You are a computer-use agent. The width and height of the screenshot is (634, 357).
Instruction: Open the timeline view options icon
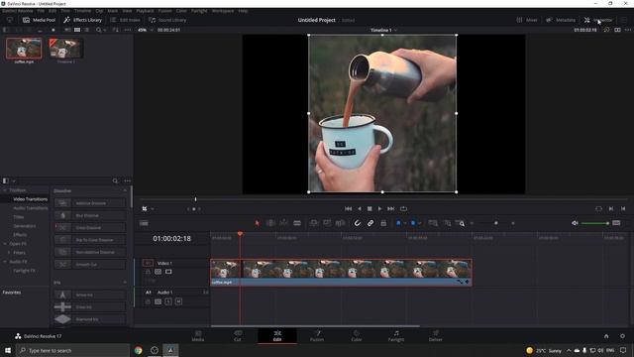tap(144, 223)
